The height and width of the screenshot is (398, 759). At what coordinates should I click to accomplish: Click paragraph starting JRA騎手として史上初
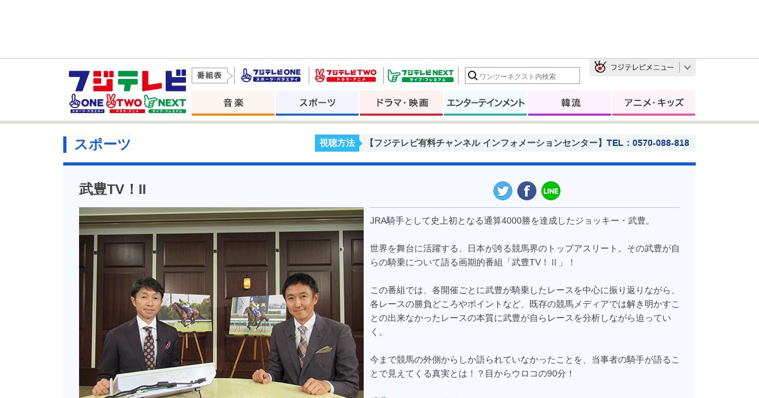512,220
